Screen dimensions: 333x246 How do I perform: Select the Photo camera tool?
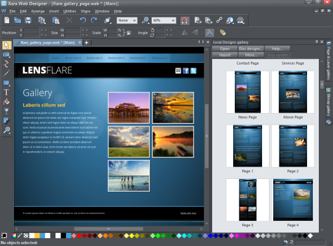click(x=6, y=55)
